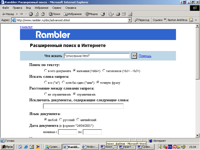Launch Outlook Express from quick launch
The width and height of the screenshot is (200, 150).
point(20,147)
